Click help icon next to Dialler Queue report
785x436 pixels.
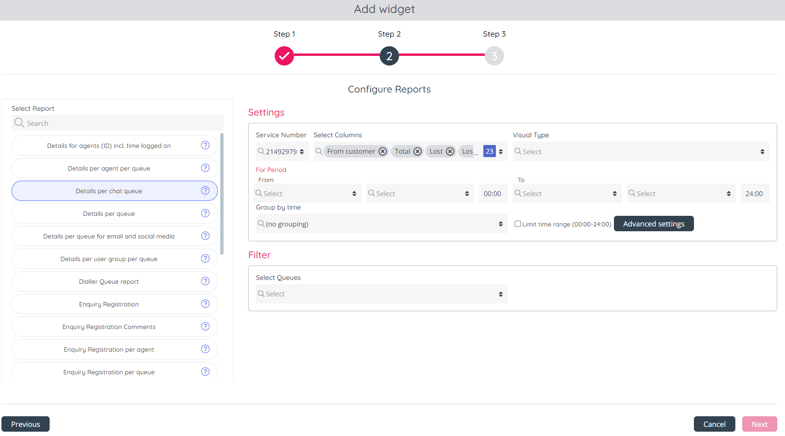[205, 281]
